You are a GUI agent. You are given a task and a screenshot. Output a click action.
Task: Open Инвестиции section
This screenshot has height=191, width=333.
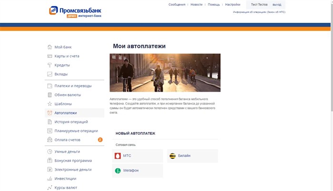click(66, 179)
